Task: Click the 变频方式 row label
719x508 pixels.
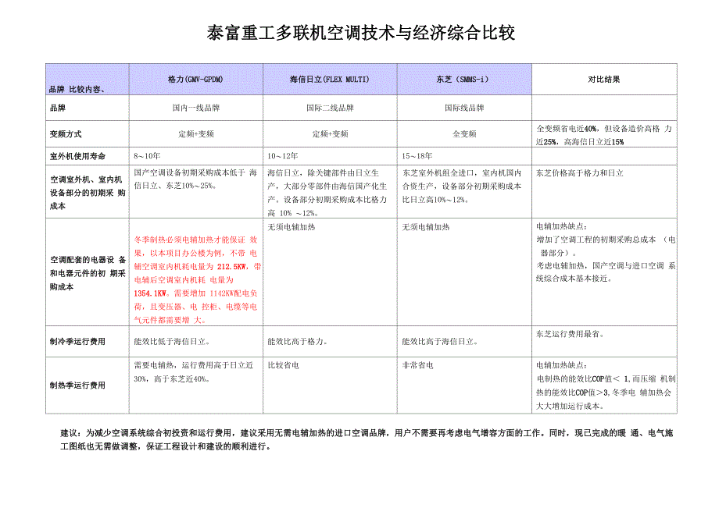Action: [66, 134]
